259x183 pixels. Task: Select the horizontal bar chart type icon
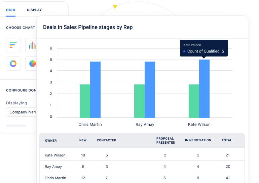click(x=13, y=45)
